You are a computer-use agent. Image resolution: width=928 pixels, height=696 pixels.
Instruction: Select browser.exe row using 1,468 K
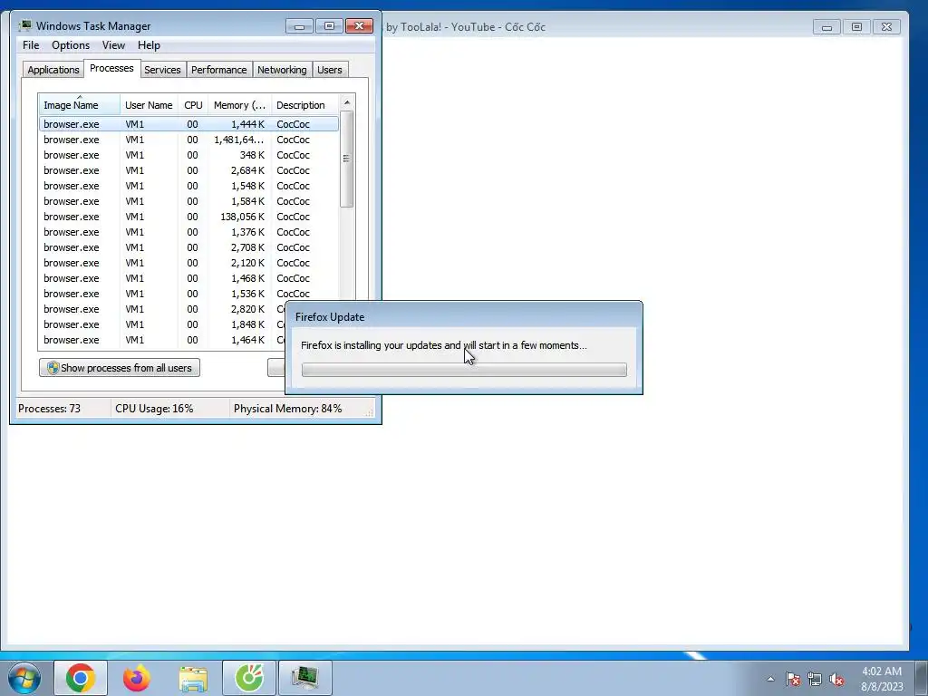[x=188, y=278]
